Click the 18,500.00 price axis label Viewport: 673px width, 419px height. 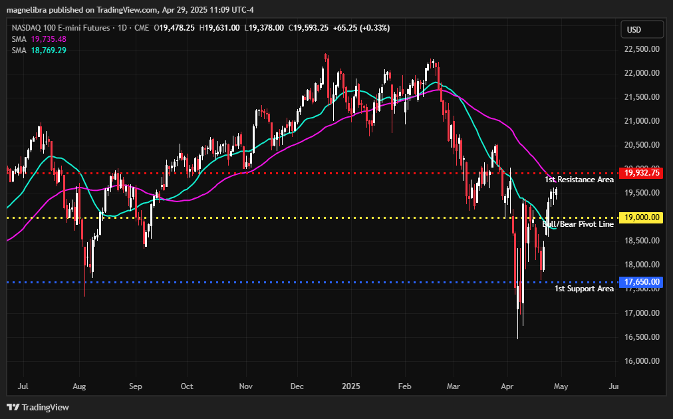pyautogui.click(x=642, y=241)
